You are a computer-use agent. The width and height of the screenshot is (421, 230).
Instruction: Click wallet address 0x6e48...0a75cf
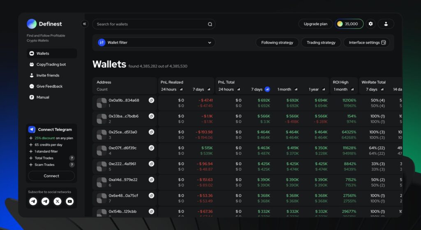(123, 195)
